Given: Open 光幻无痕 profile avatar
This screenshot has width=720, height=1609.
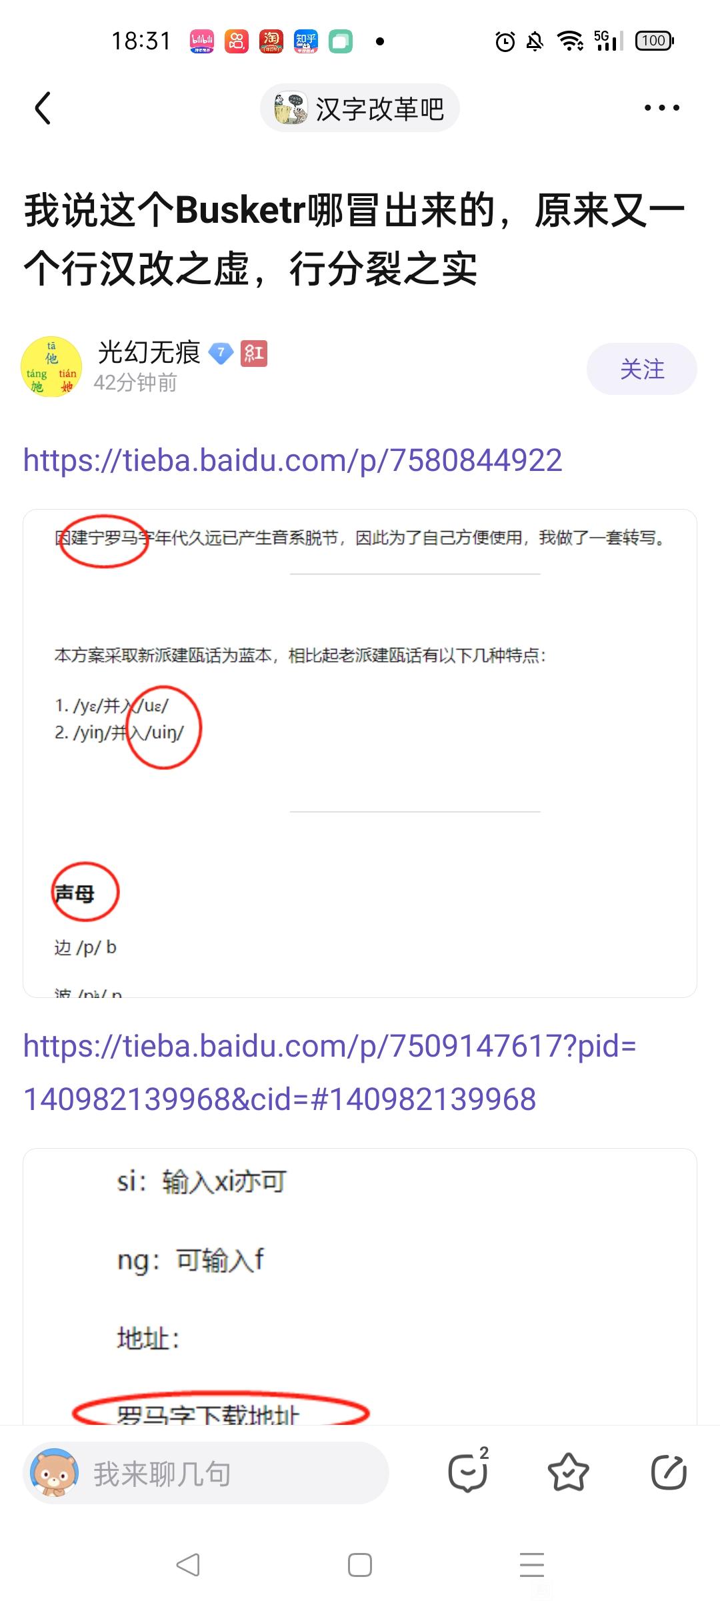Looking at the screenshot, I should (x=52, y=368).
